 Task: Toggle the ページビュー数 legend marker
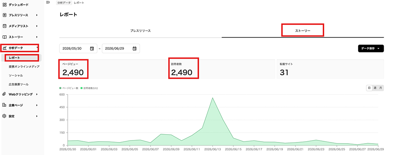(x=60, y=88)
